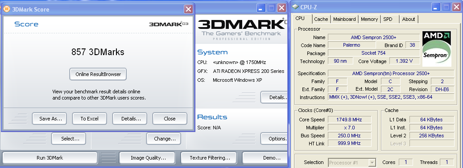Minimize the 3DMark main window
463x168 pixels.
point(261,8)
